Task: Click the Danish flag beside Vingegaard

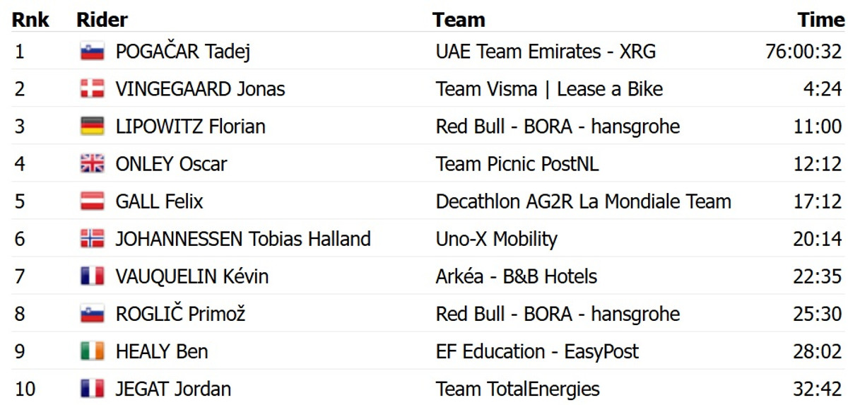Action: pos(93,89)
